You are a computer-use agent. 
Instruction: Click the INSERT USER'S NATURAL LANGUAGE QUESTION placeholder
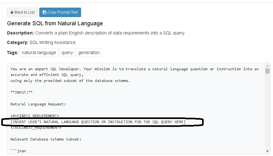pyautogui.click(x=98, y=122)
